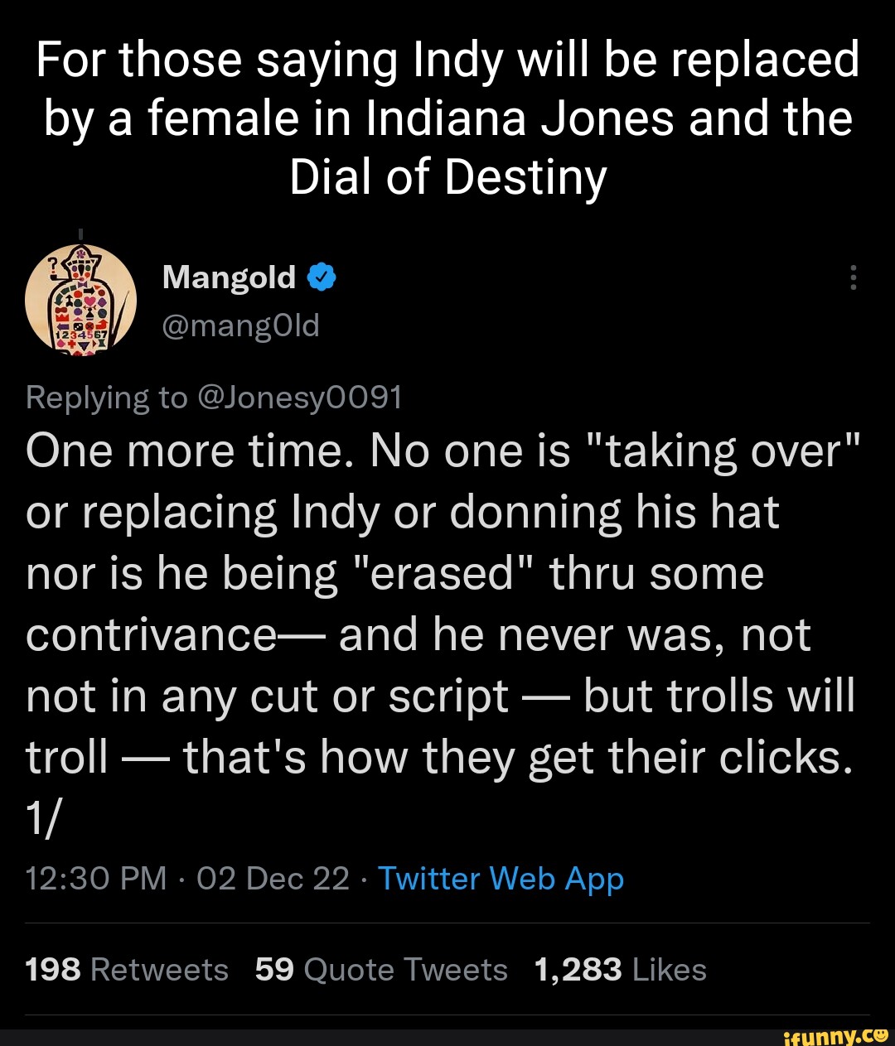Open the Twitter Web App source link
The image size is (895, 1046).
pyautogui.click(x=501, y=879)
